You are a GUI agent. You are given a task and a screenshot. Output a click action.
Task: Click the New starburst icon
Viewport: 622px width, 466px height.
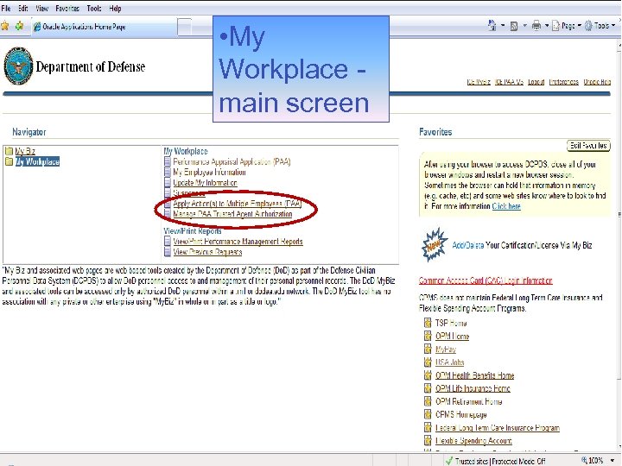435,245
